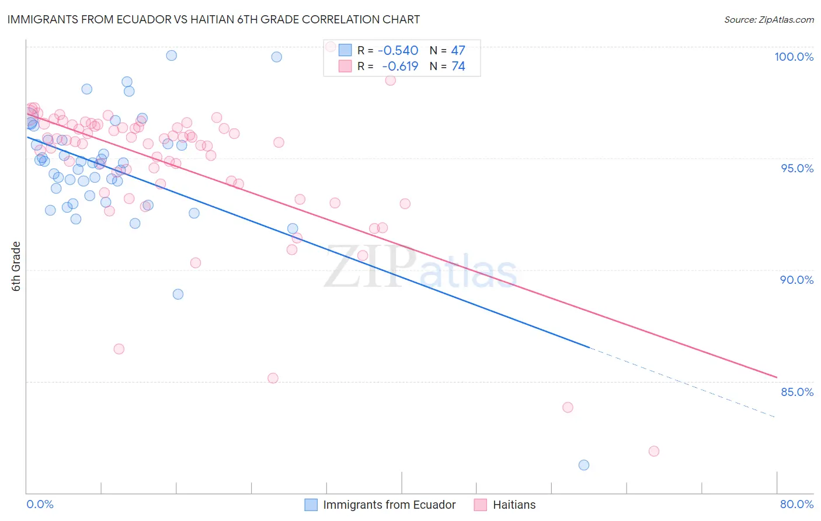Select the Immigrants from Ecuador legend label
Image resolution: width=821 pixels, height=521 pixels.
point(389,505)
